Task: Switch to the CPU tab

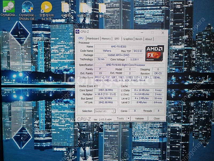Action: pos(81,38)
